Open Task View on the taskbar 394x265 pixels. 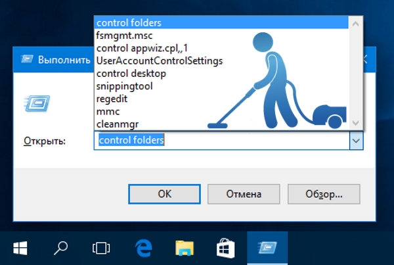[x=100, y=248]
